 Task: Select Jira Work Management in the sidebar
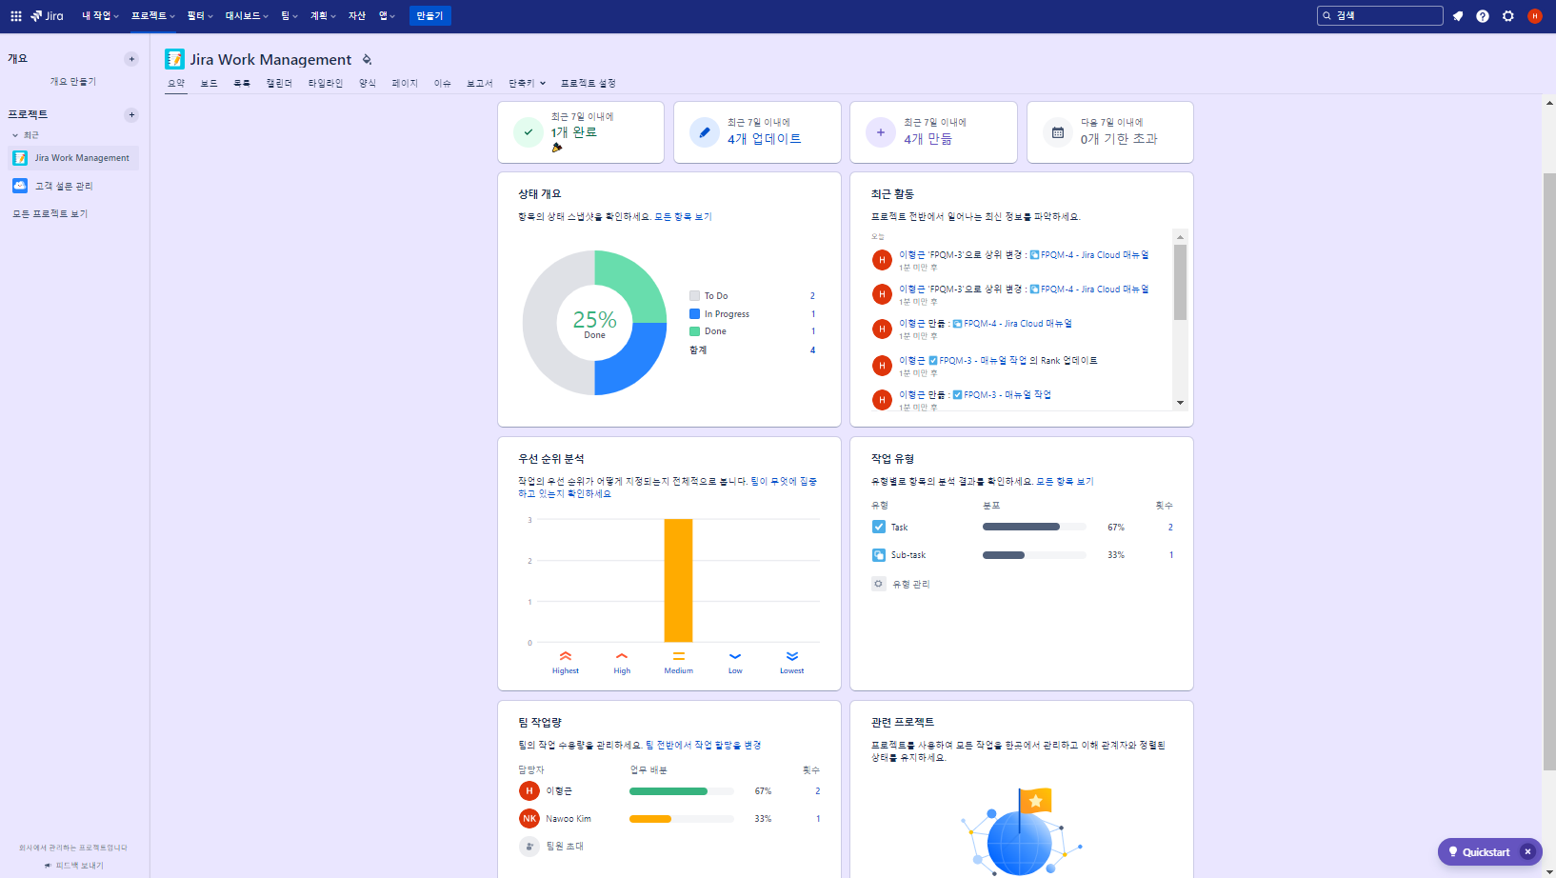73,158
